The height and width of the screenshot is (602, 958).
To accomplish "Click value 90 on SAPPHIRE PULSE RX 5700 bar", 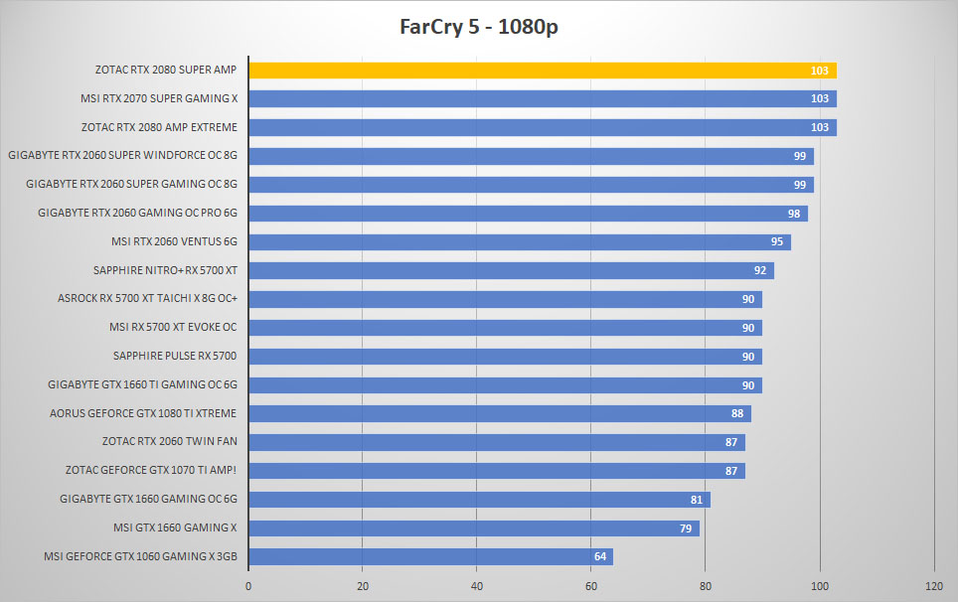I will pyautogui.click(x=748, y=357).
